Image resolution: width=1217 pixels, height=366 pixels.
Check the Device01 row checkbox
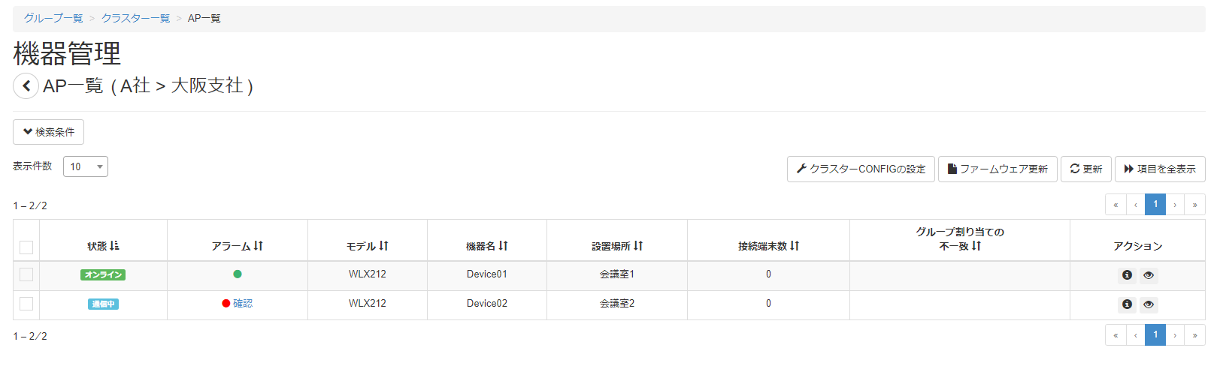[x=26, y=274]
